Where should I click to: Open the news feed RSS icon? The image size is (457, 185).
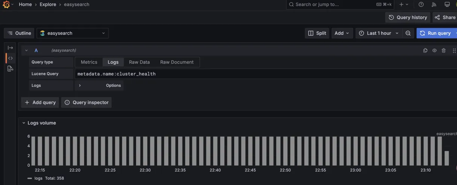(434, 4)
